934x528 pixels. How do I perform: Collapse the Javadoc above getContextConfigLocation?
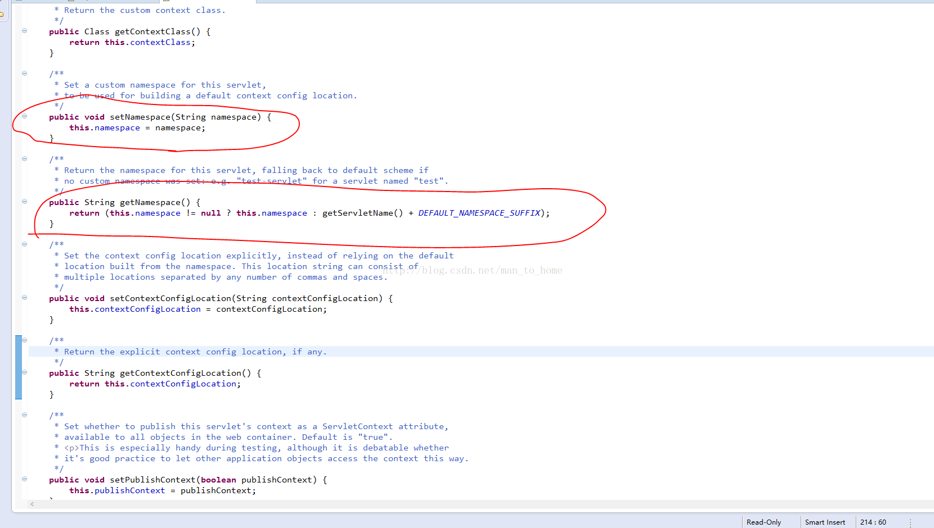pos(24,340)
